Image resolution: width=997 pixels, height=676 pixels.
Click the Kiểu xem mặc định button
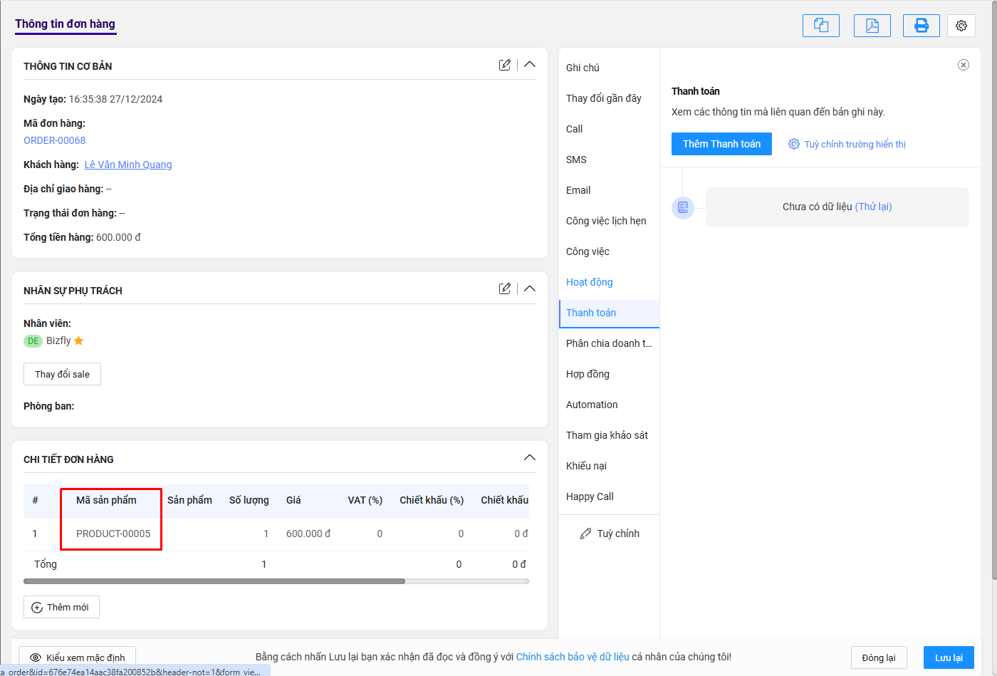(77, 657)
